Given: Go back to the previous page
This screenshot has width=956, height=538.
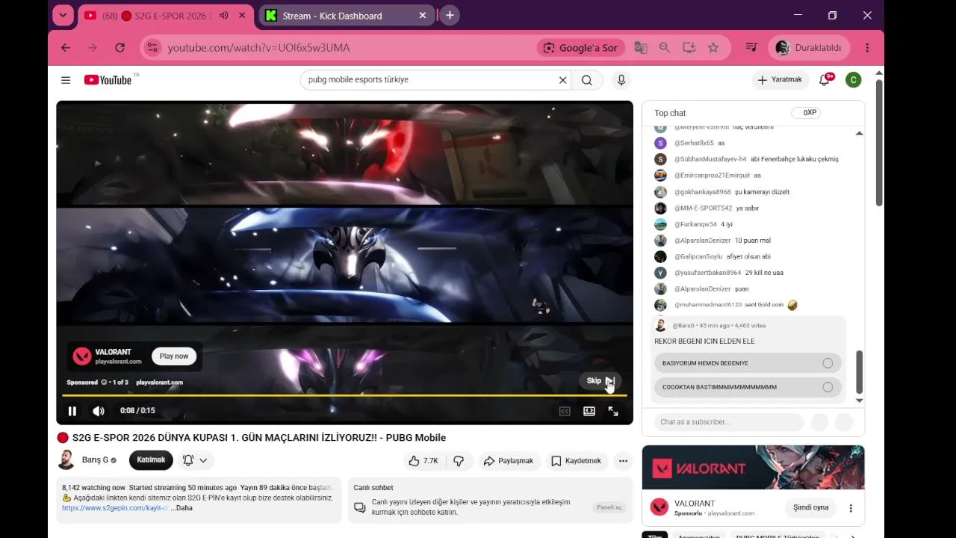Looking at the screenshot, I should point(66,48).
